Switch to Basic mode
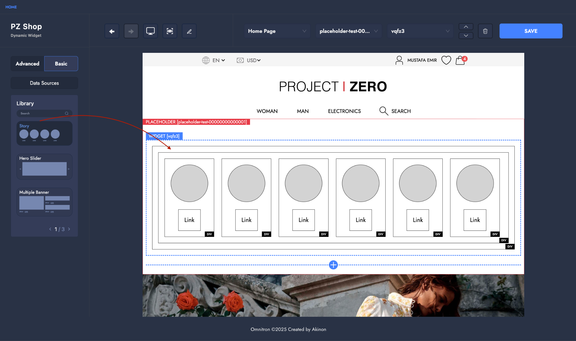Viewport: 576px width, 341px height. click(x=61, y=64)
